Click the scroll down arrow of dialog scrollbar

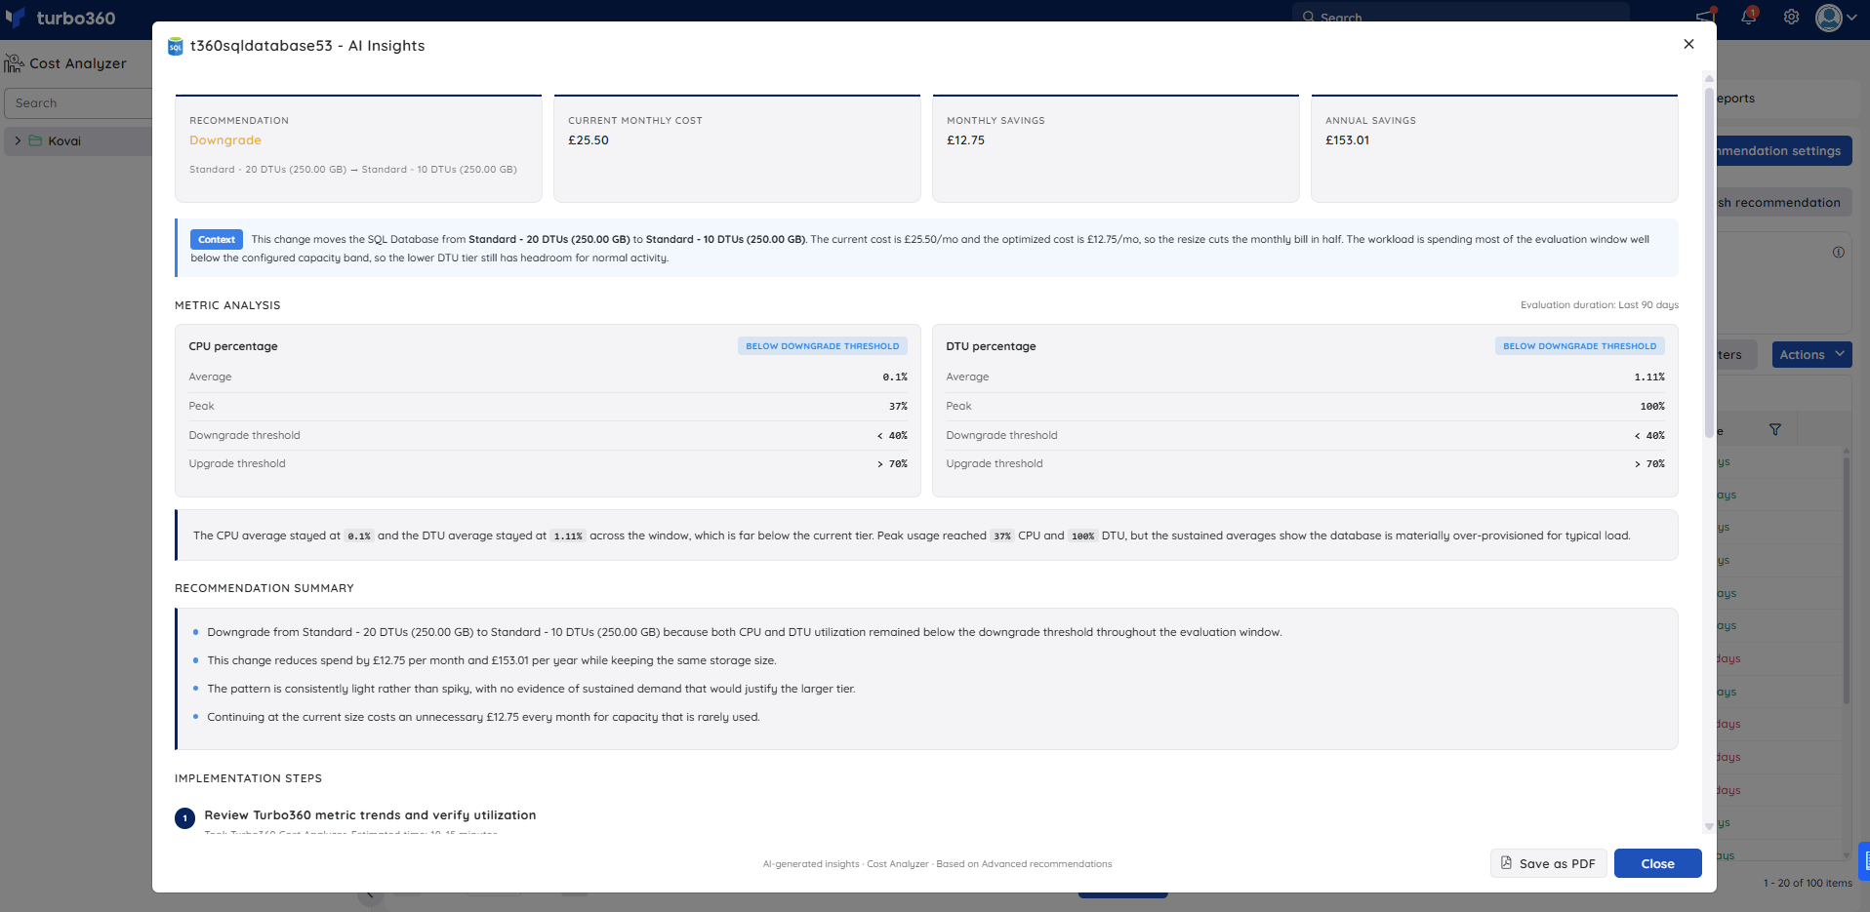[1709, 826]
